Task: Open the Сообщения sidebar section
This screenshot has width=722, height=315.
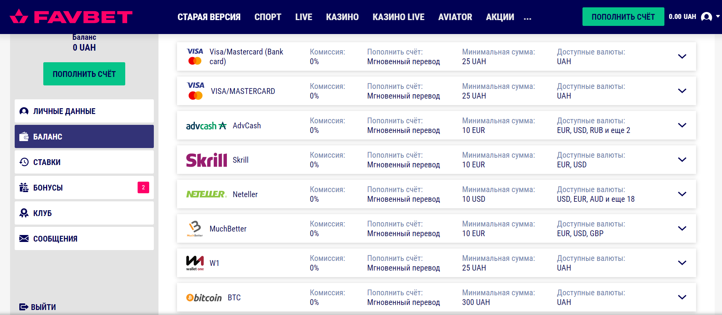Action: [84, 238]
